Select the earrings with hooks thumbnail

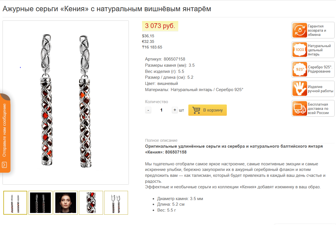pyautogui.click(x=116, y=203)
